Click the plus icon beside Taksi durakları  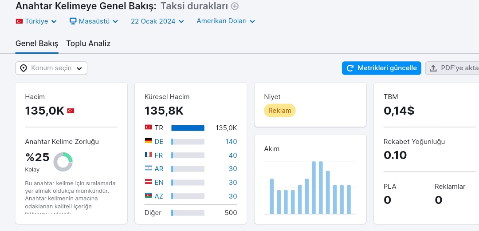[235, 6]
